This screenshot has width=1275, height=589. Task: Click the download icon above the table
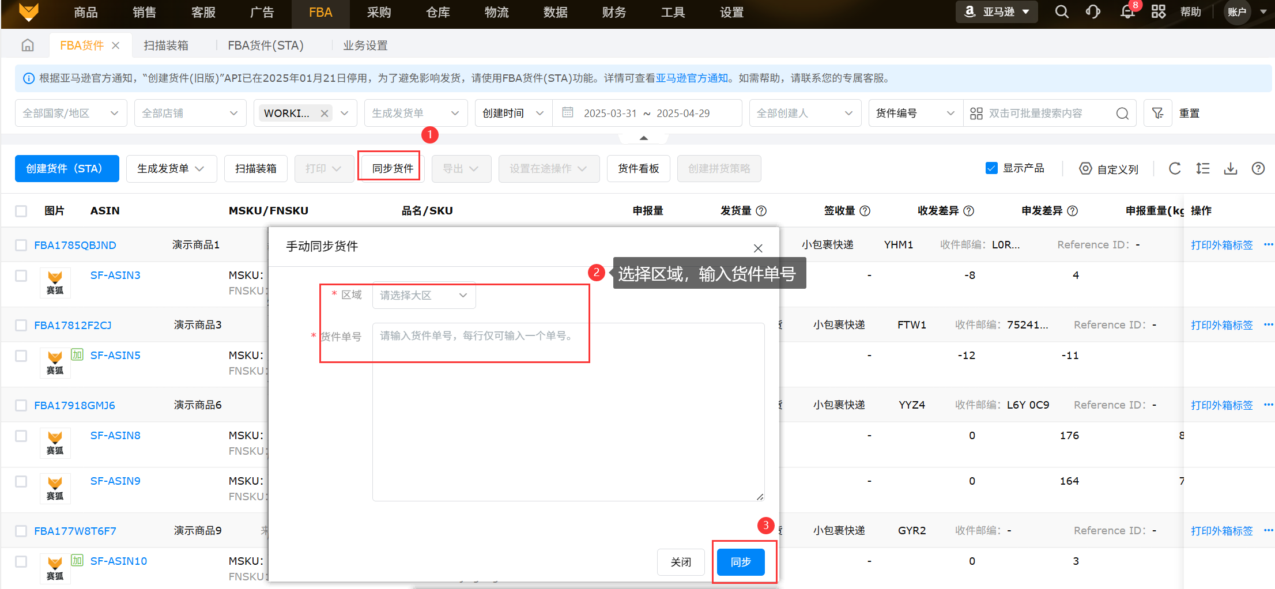coord(1231,168)
